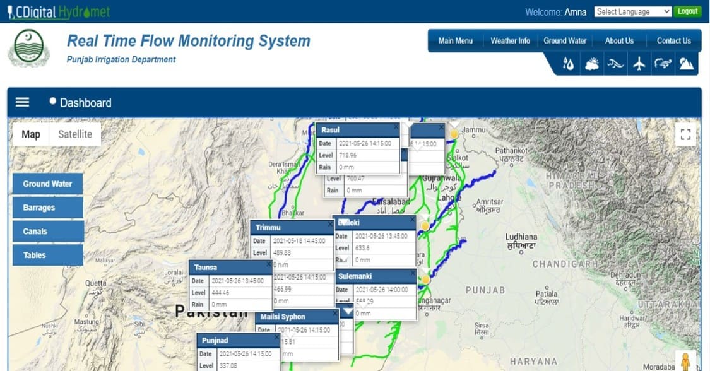Click the water droplets icon
Image resolution: width=710 pixels, height=371 pixels.
click(568, 64)
